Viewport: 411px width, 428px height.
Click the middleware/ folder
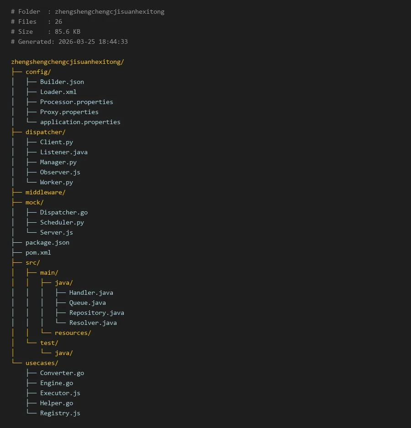(45, 192)
